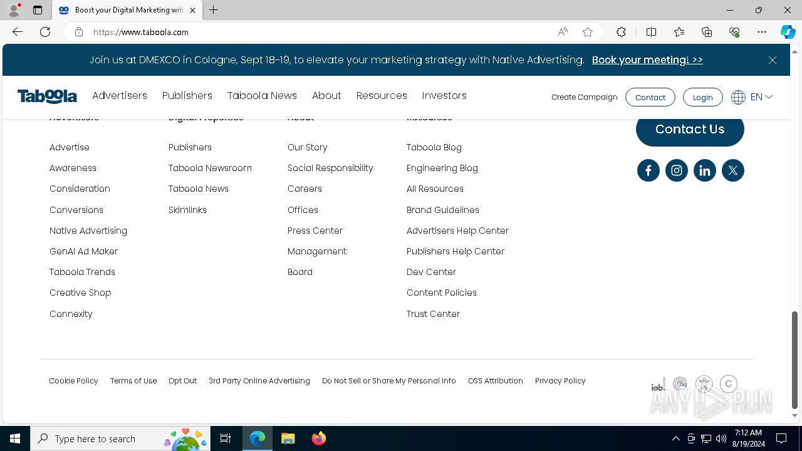Open the Taboola News nav menu
Screen dimensions: 802x451
point(262,96)
